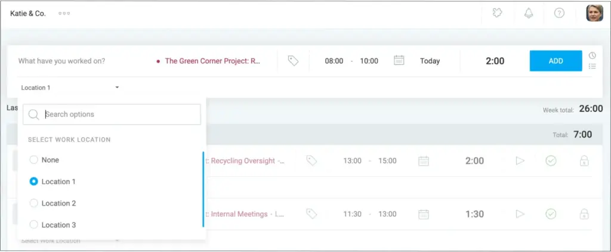Click approval checkmark on Recycling Oversight entry
Screen dimensions: 611x252
551,161
